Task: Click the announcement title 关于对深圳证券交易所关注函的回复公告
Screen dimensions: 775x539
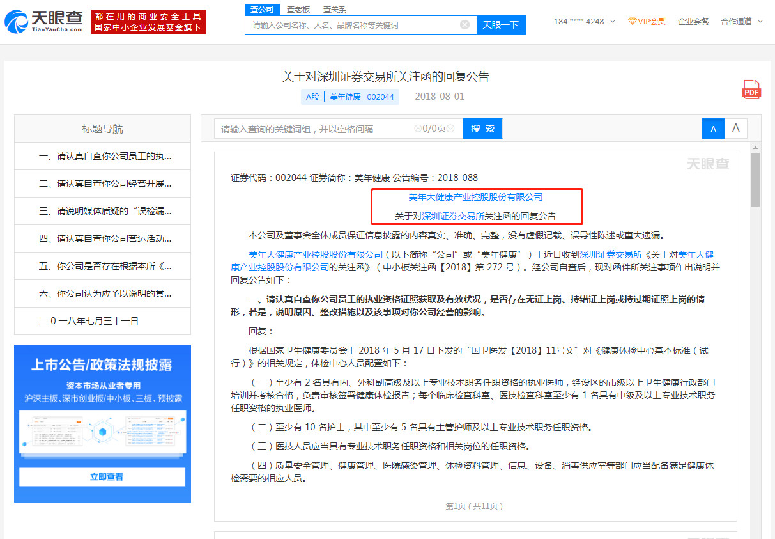Action: [x=386, y=77]
